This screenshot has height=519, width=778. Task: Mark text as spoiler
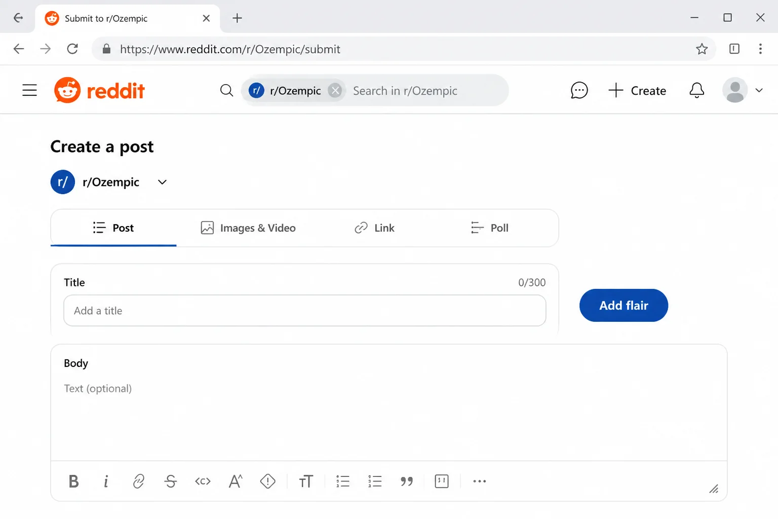pos(267,481)
